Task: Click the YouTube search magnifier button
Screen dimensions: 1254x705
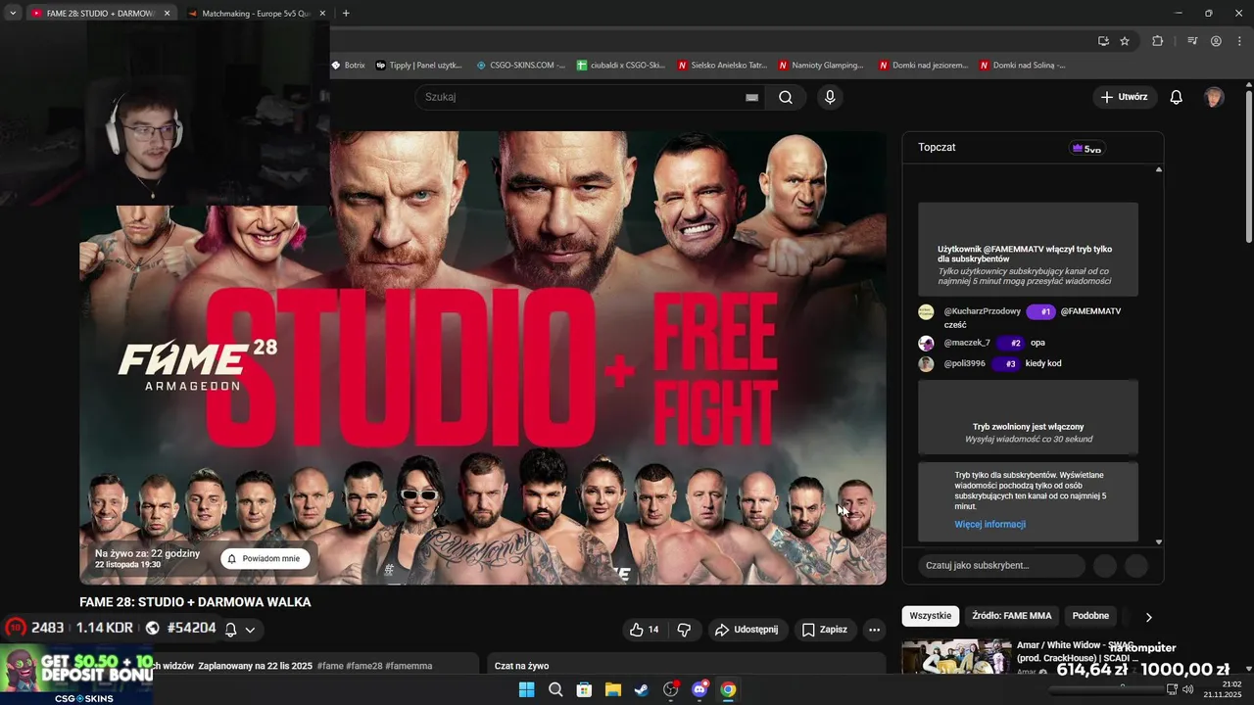Action: [x=786, y=97]
